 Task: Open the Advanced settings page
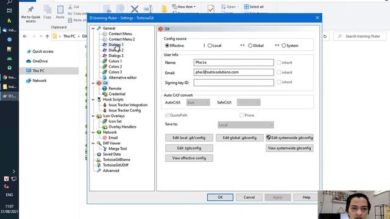pyautogui.click(x=111, y=170)
